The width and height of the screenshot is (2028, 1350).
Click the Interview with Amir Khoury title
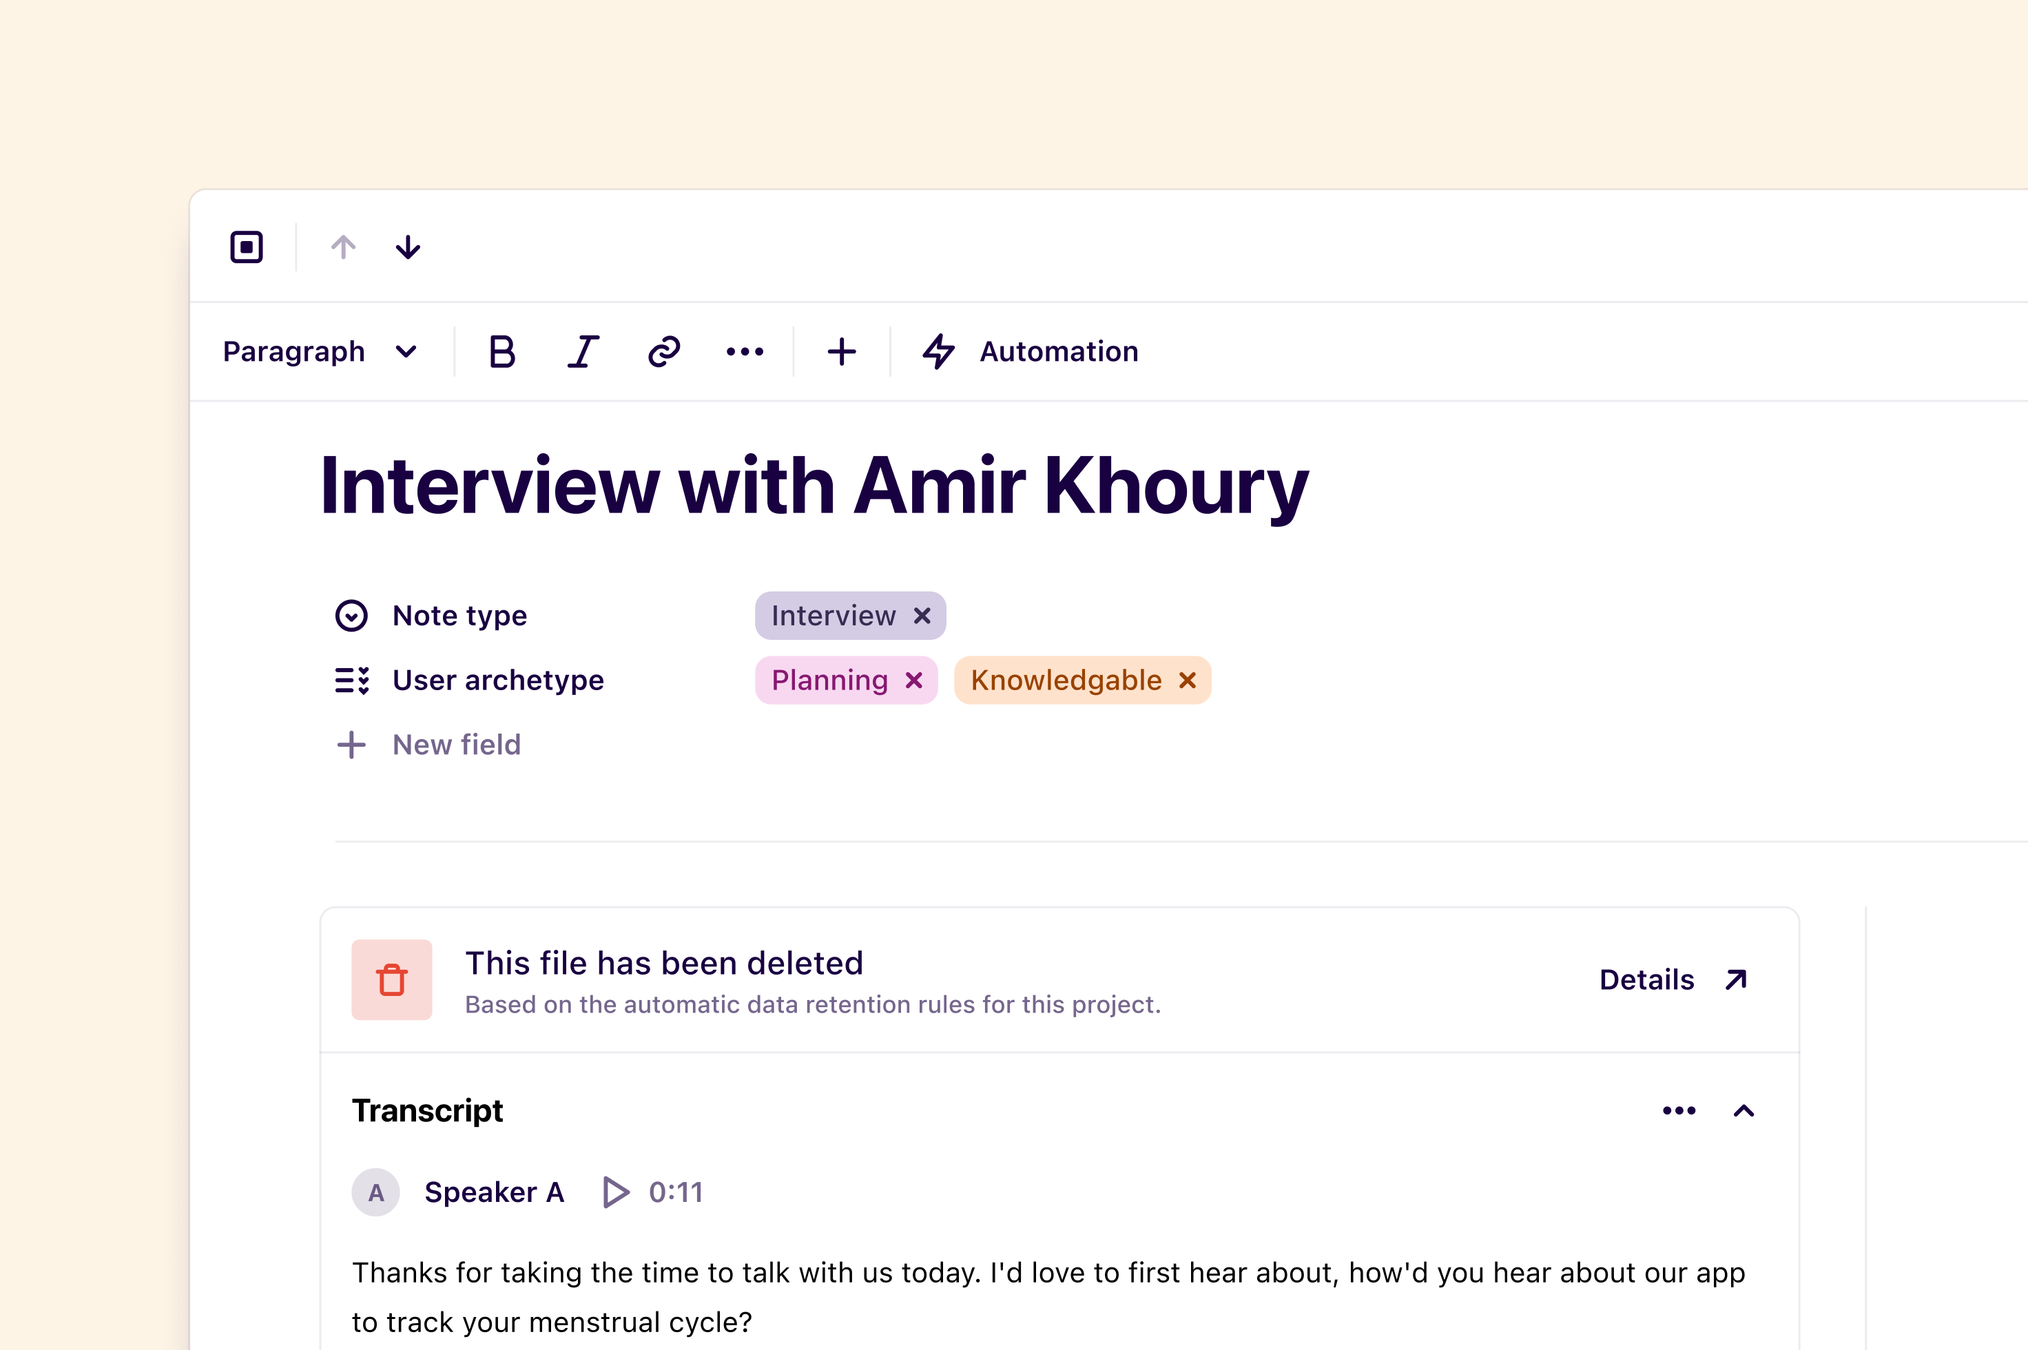[x=814, y=486]
